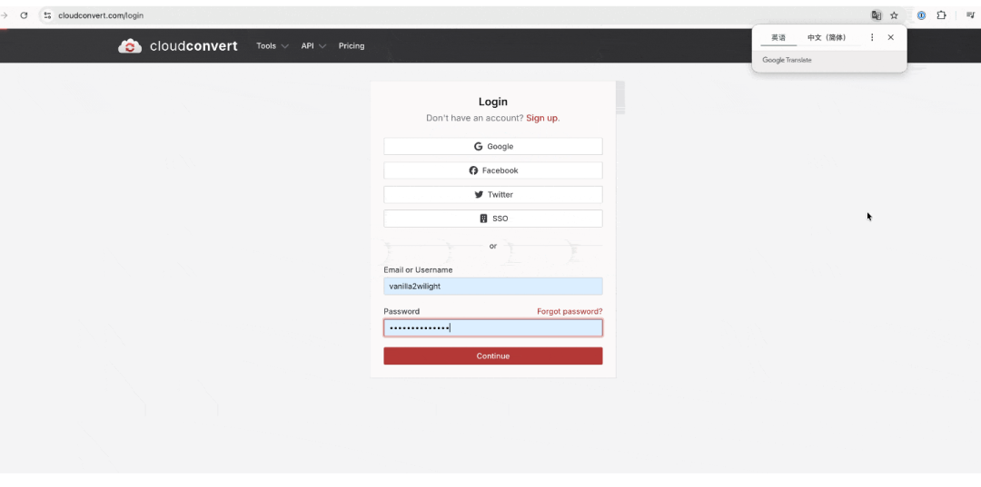This screenshot has width=981, height=487.
Task: Expand the API menu
Action: click(313, 46)
